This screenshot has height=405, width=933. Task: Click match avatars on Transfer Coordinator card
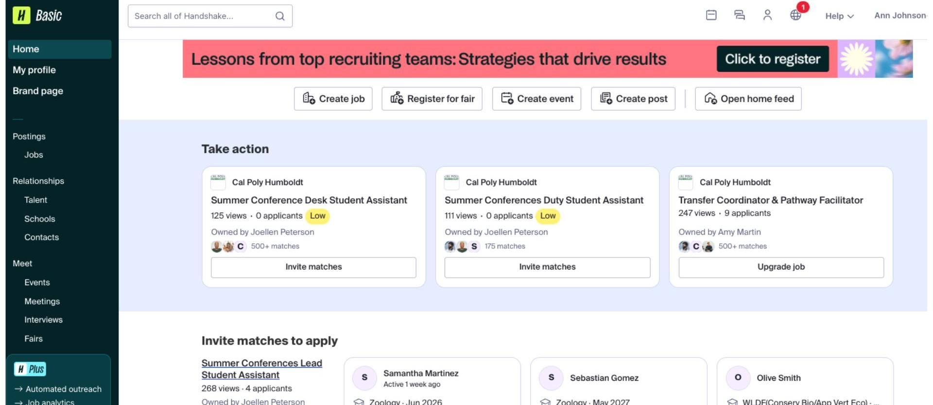[x=696, y=246]
